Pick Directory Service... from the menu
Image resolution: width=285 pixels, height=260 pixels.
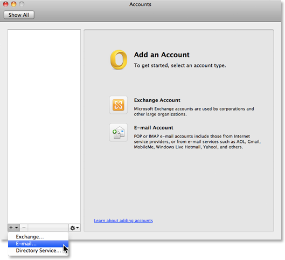pyautogui.click(x=38, y=250)
